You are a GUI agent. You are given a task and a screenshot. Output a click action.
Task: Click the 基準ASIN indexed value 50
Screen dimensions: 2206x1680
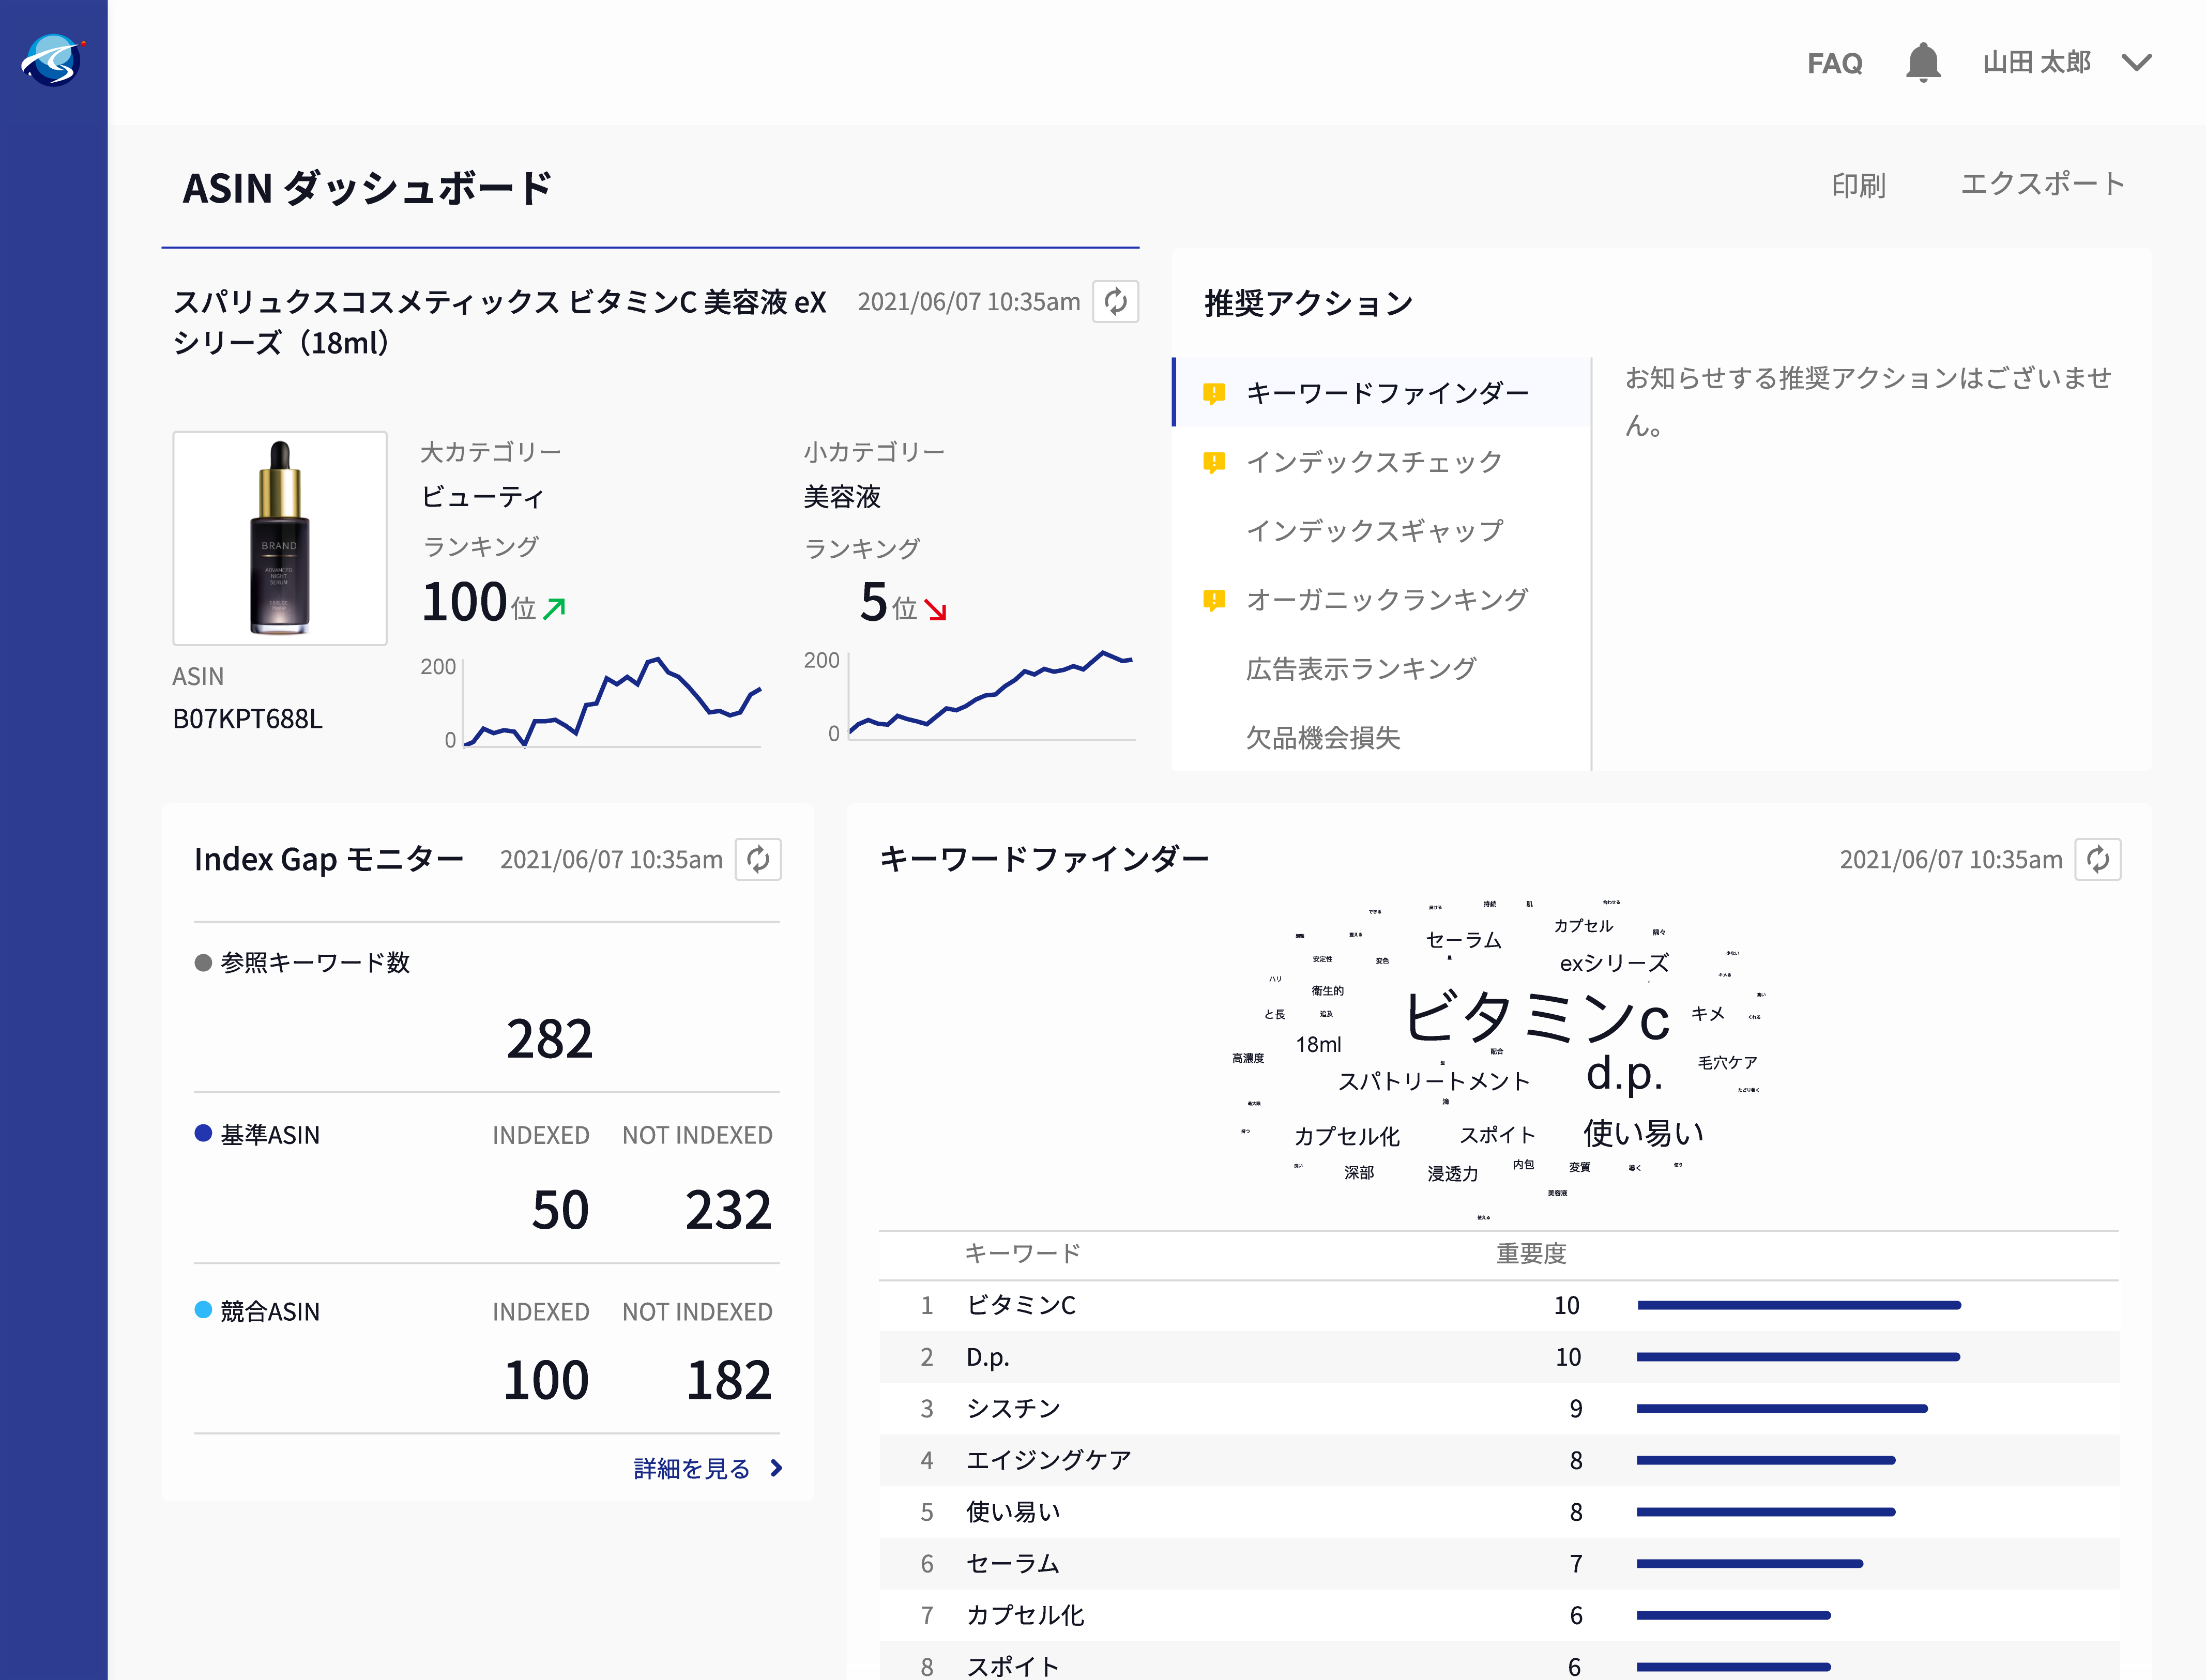[x=560, y=1210]
